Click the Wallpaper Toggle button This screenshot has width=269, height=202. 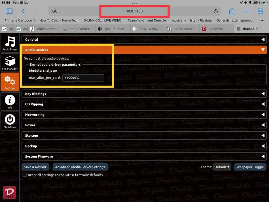250,167
